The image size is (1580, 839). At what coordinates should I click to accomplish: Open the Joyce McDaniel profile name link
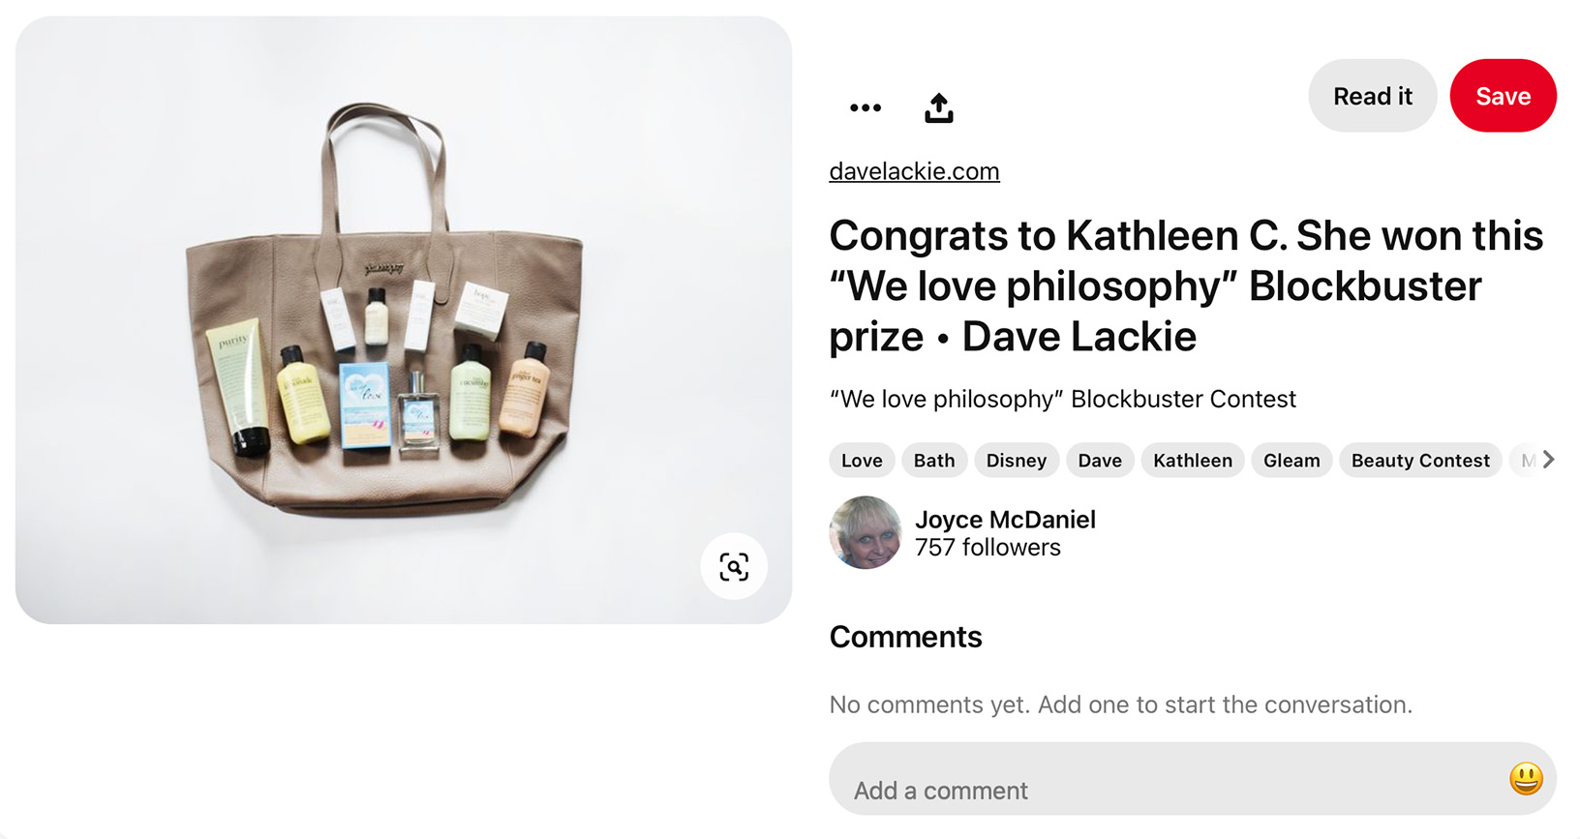tap(1005, 520)
